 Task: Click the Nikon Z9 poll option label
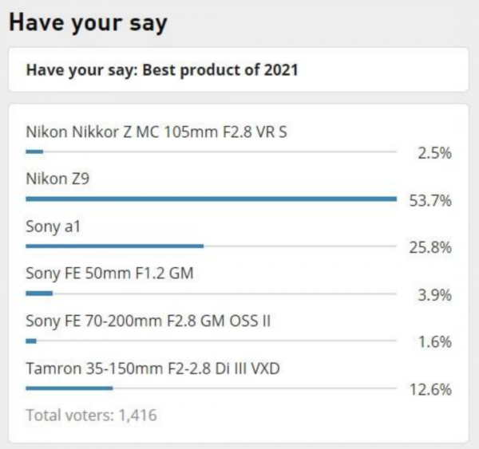coord(57,179)
